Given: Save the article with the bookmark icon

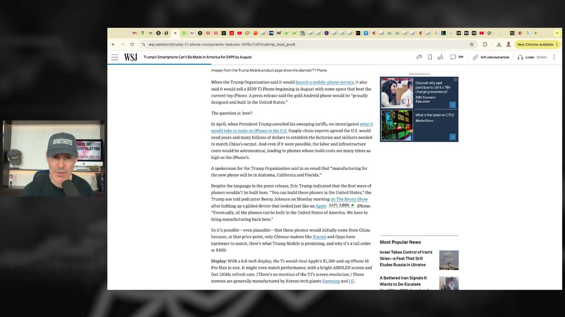Looking at the screenshot, I should pyautogui.click(x=430, y=57).
